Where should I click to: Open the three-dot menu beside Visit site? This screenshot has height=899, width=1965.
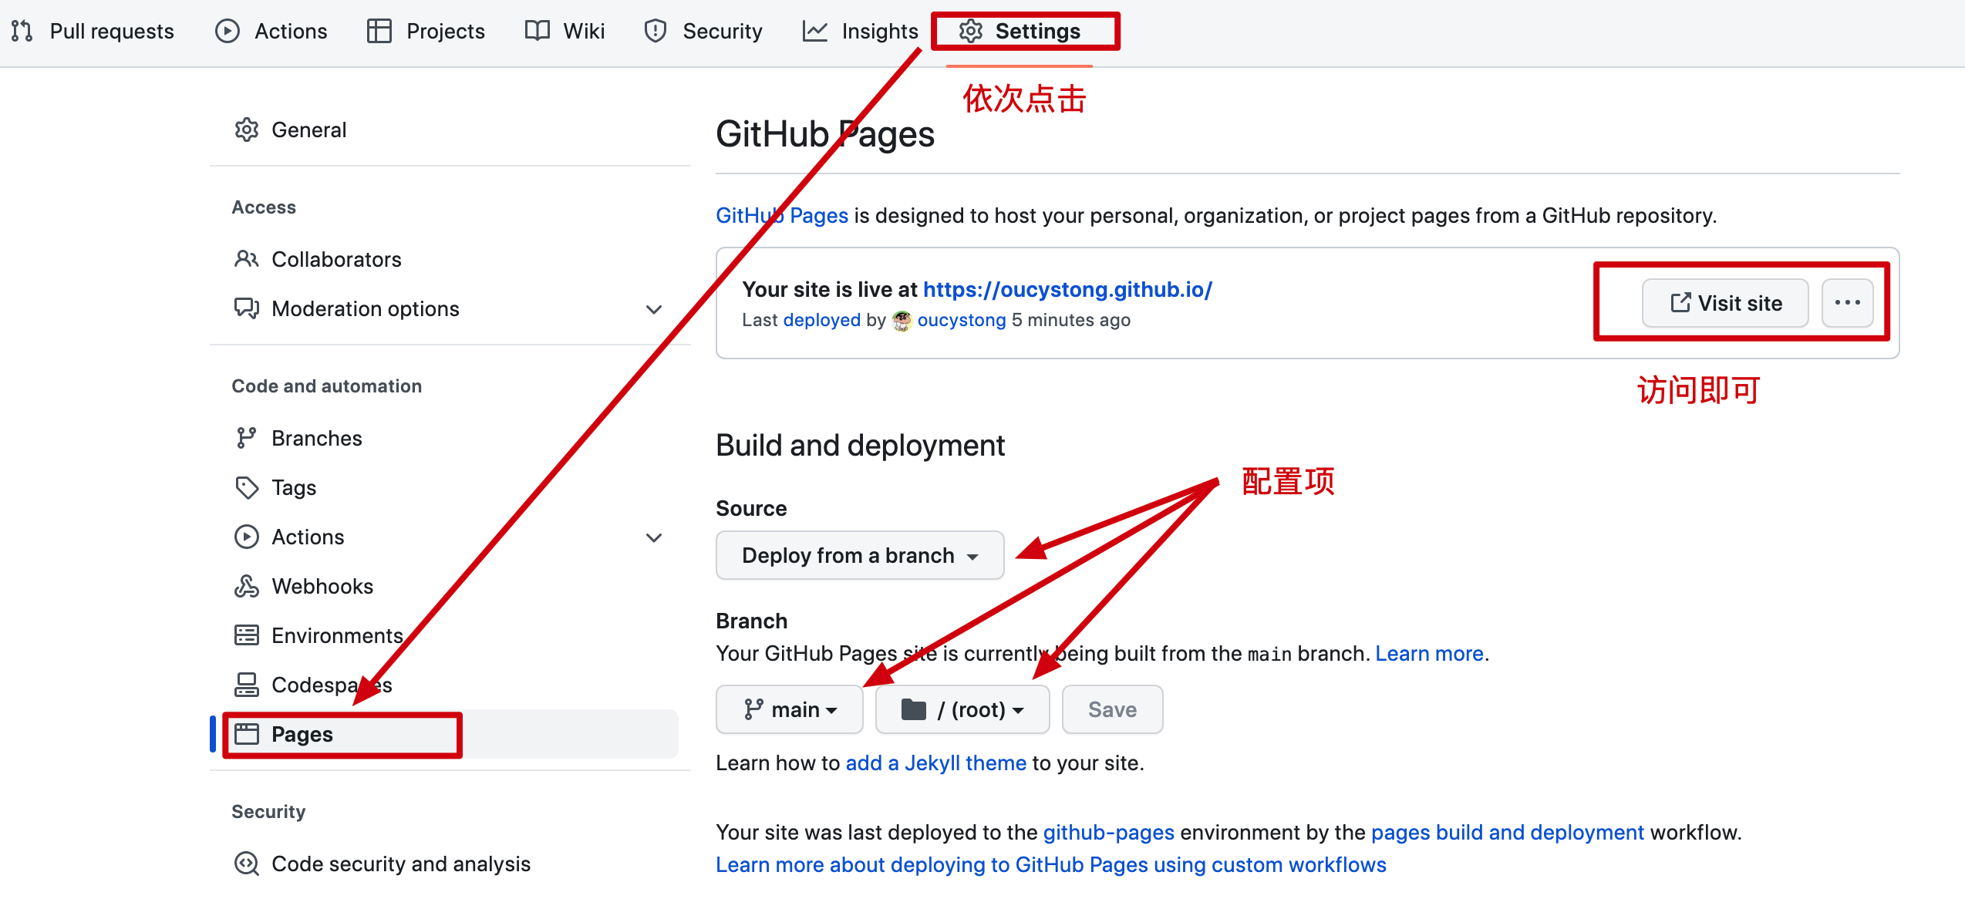[1847, 303]
